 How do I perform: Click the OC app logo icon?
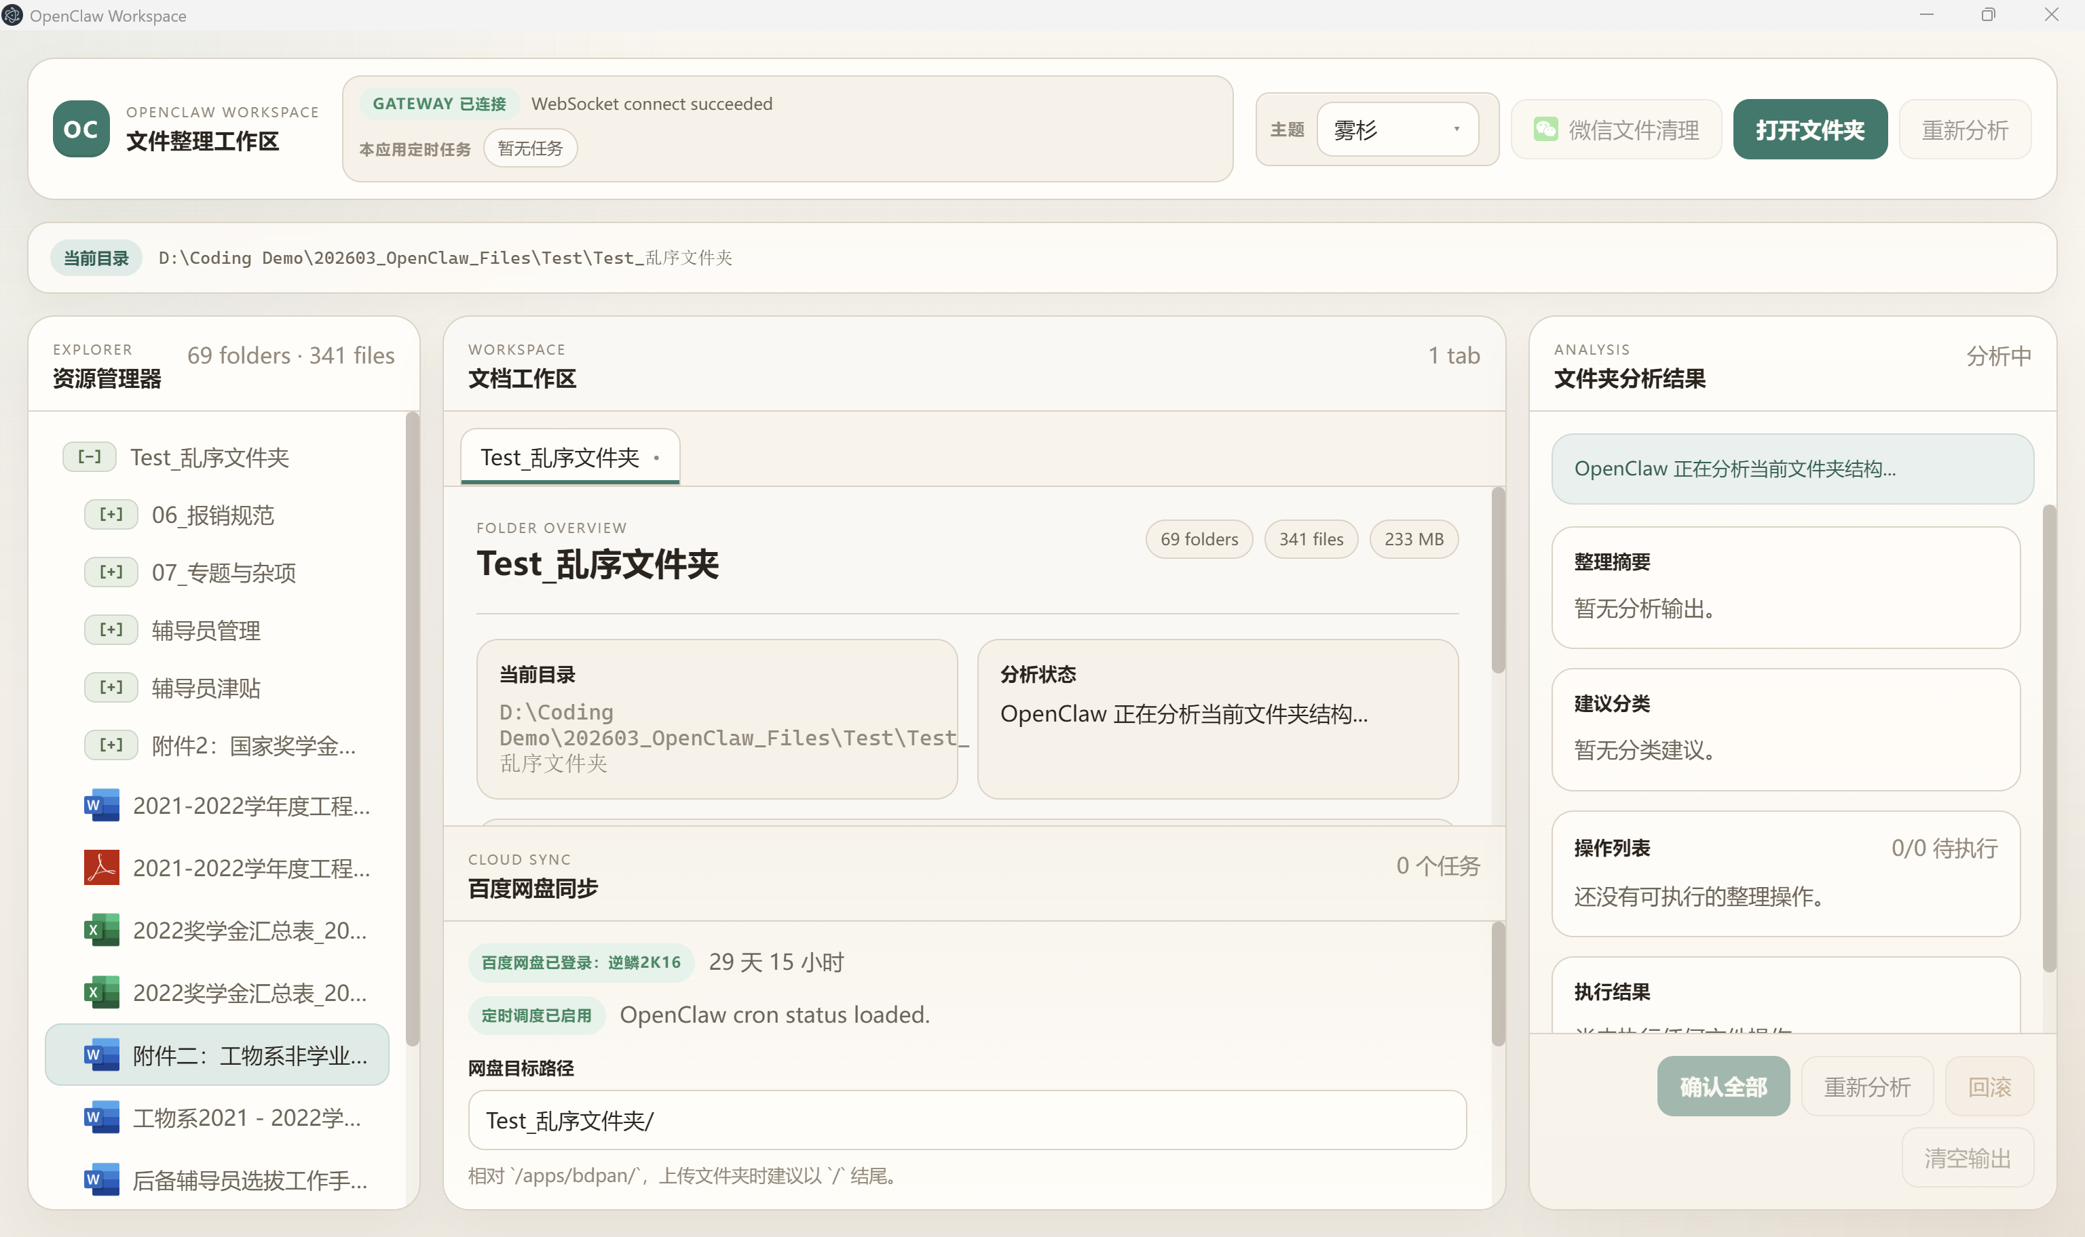[x=81, y=130]
